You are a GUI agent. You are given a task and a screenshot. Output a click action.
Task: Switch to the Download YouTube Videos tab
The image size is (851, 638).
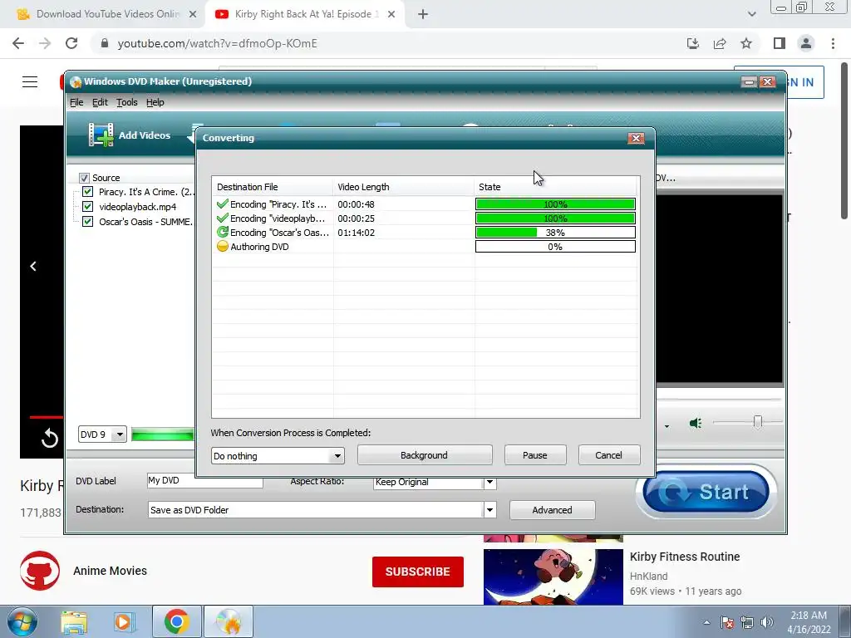pyautogui.click(x=106, y=14)
